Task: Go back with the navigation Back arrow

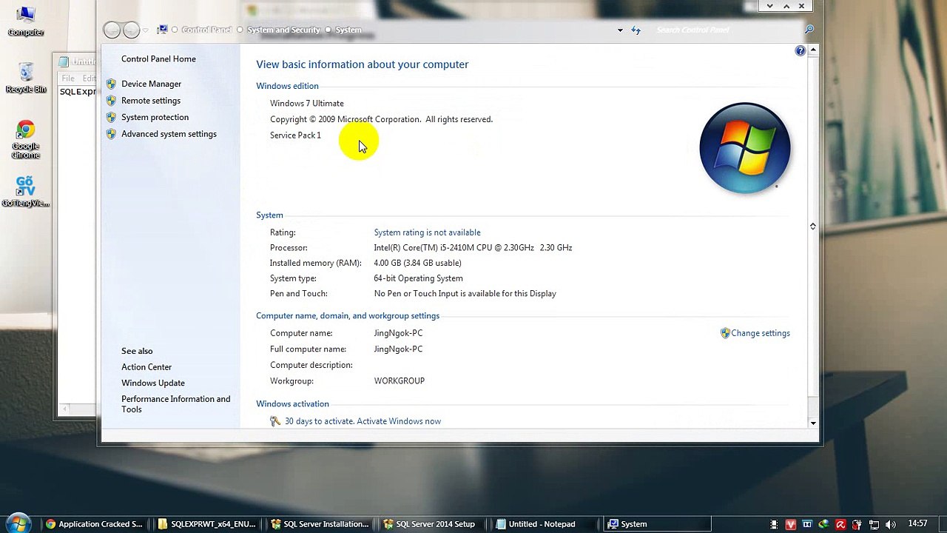Action: (x=112, y=30)
